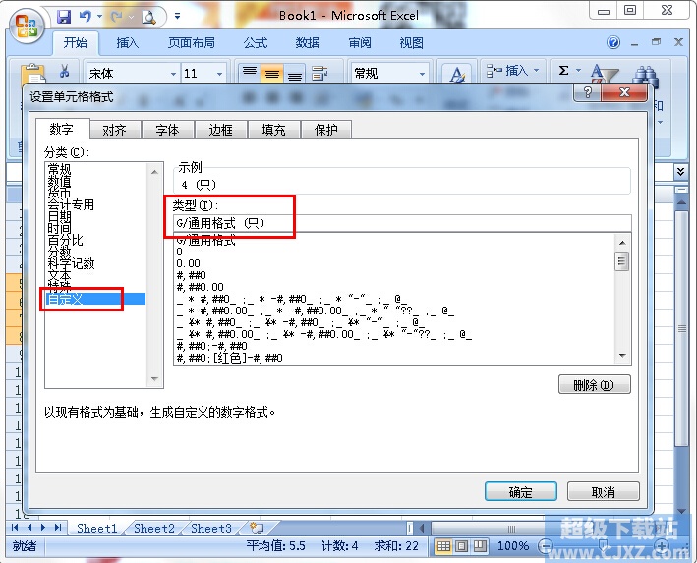
Task: Click the 删除 button
Action: coord(594,385)
